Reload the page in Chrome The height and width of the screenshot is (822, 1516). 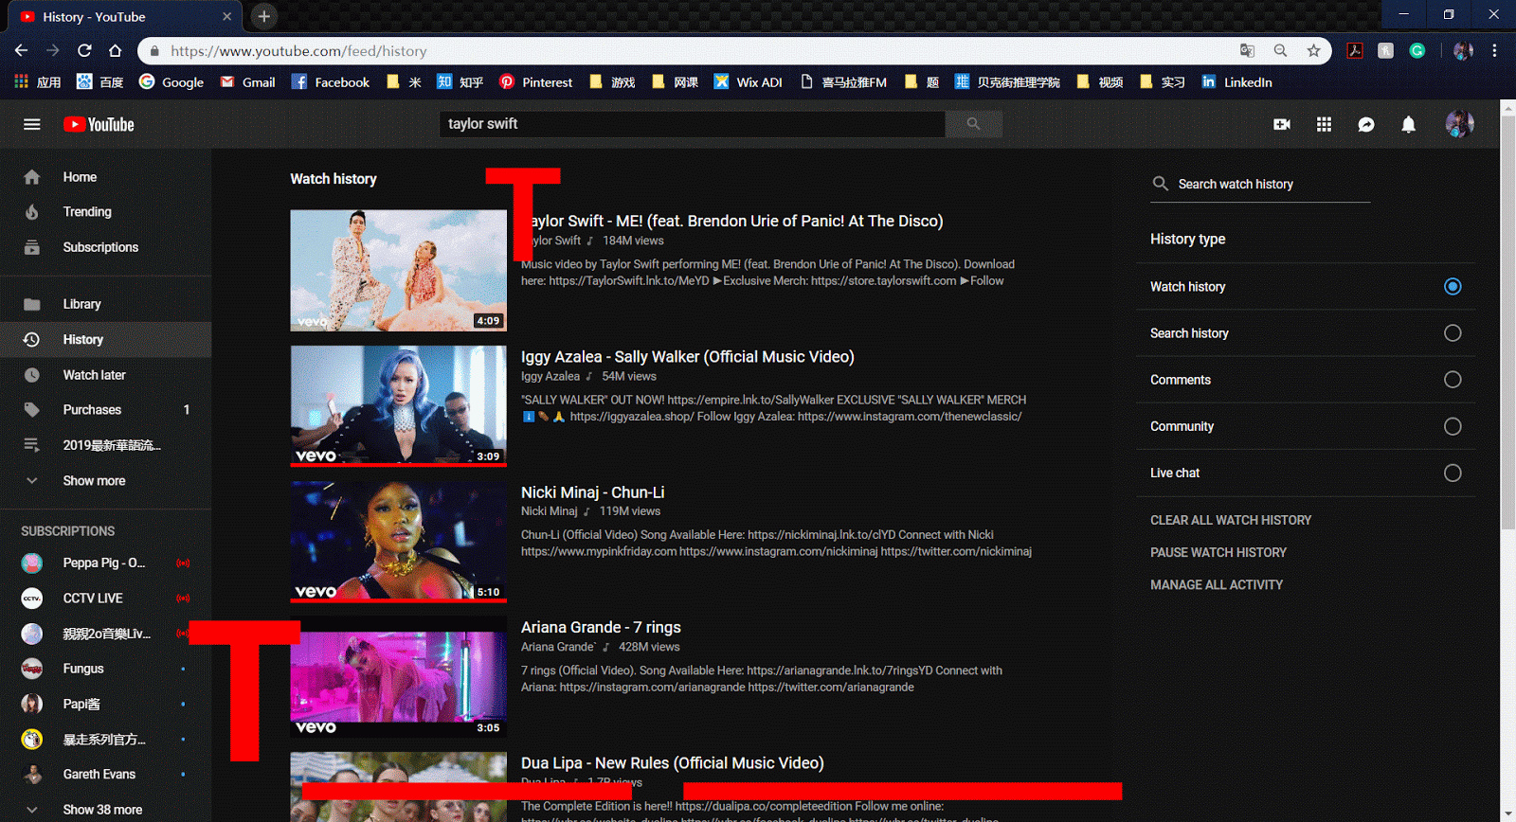click(x=84, y=50)
